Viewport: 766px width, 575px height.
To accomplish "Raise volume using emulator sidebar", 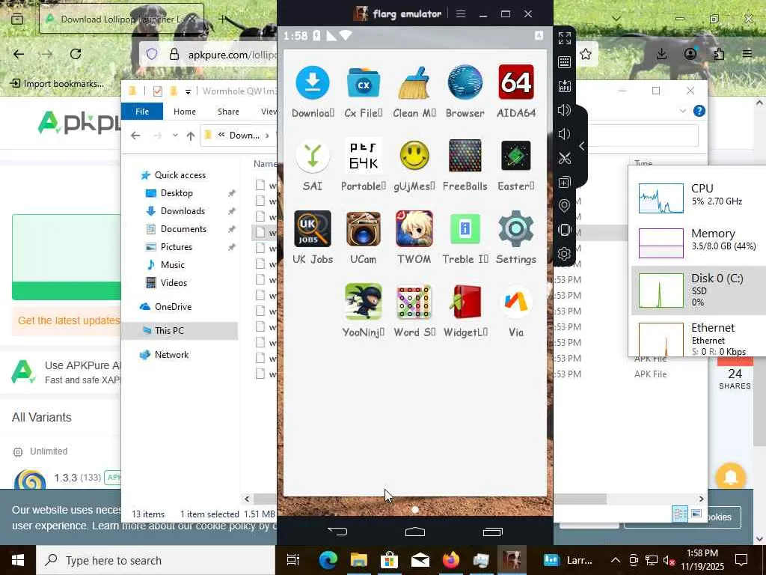I will click(x=564, y=110).
